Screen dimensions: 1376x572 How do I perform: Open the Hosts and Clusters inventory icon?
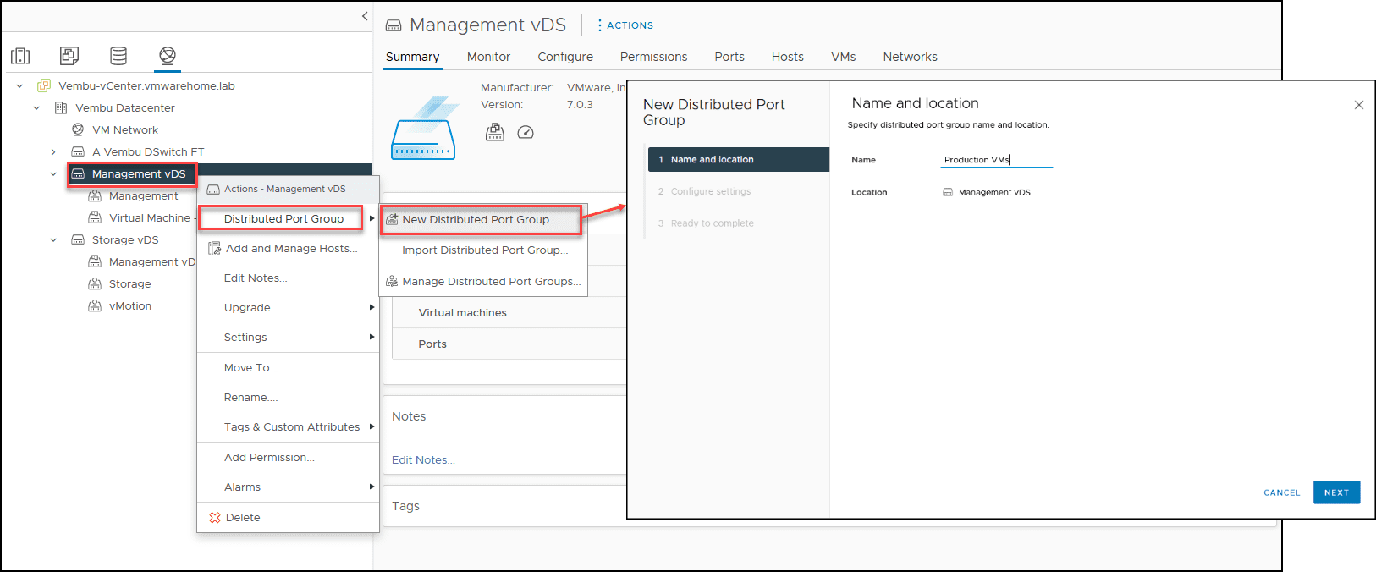click(x=20, y=56)
